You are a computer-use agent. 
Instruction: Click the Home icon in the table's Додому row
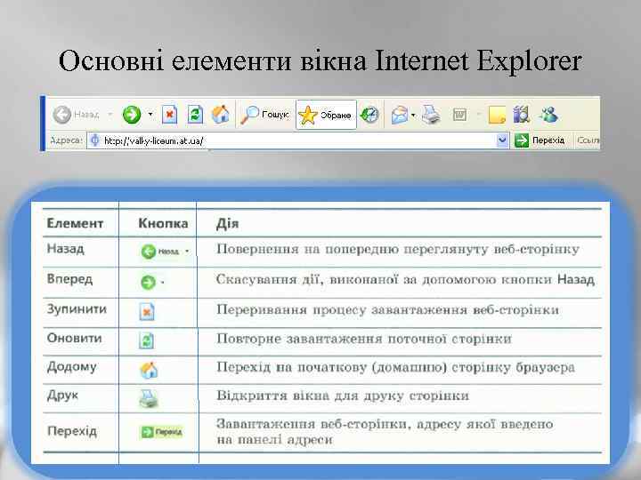[149, 370]
